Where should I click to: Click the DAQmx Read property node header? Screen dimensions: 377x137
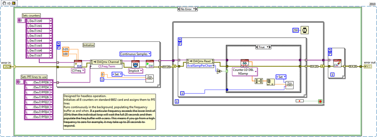pos(200,61)
